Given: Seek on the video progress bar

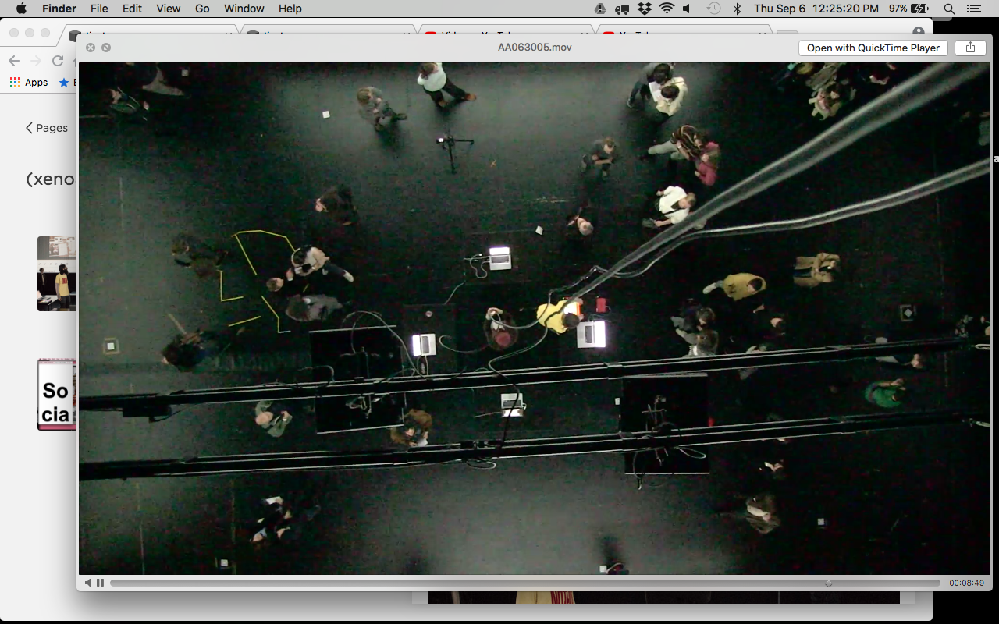Looking at the screenshot, I should point(524,583).
